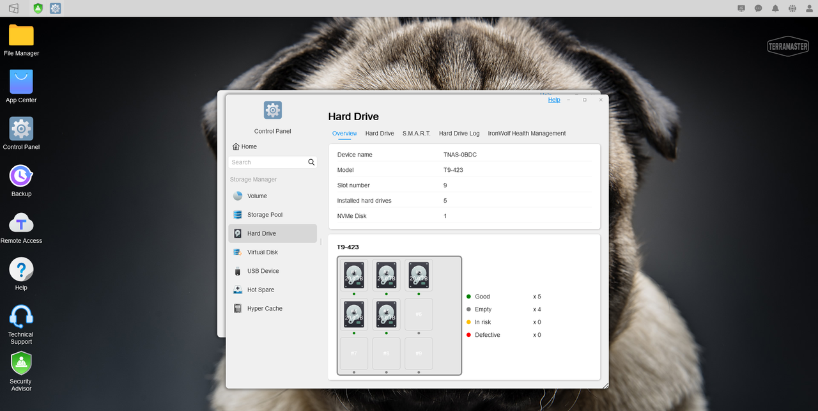Select empty drive slot #8
This screenshot has height=411, width=818.
coord(387,353)
